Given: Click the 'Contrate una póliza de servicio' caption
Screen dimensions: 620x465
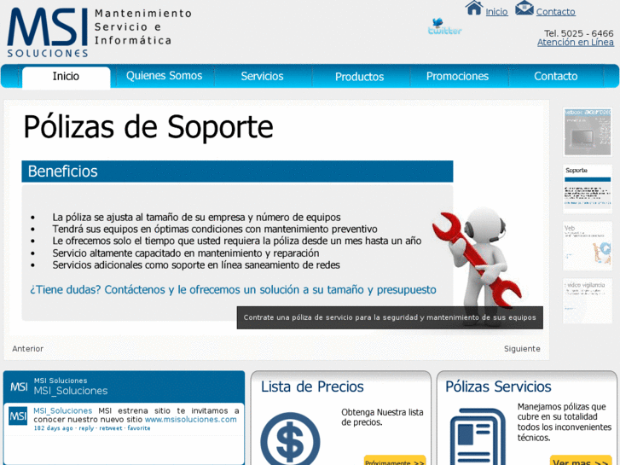Looking at the screenshot, I should [390, 317].
